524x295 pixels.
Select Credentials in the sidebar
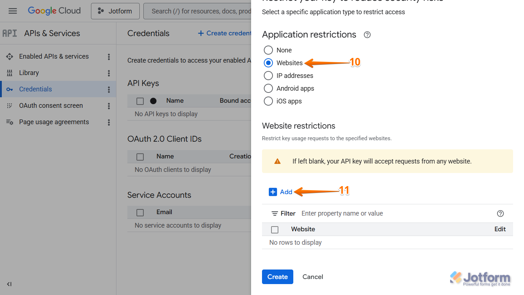35,89
